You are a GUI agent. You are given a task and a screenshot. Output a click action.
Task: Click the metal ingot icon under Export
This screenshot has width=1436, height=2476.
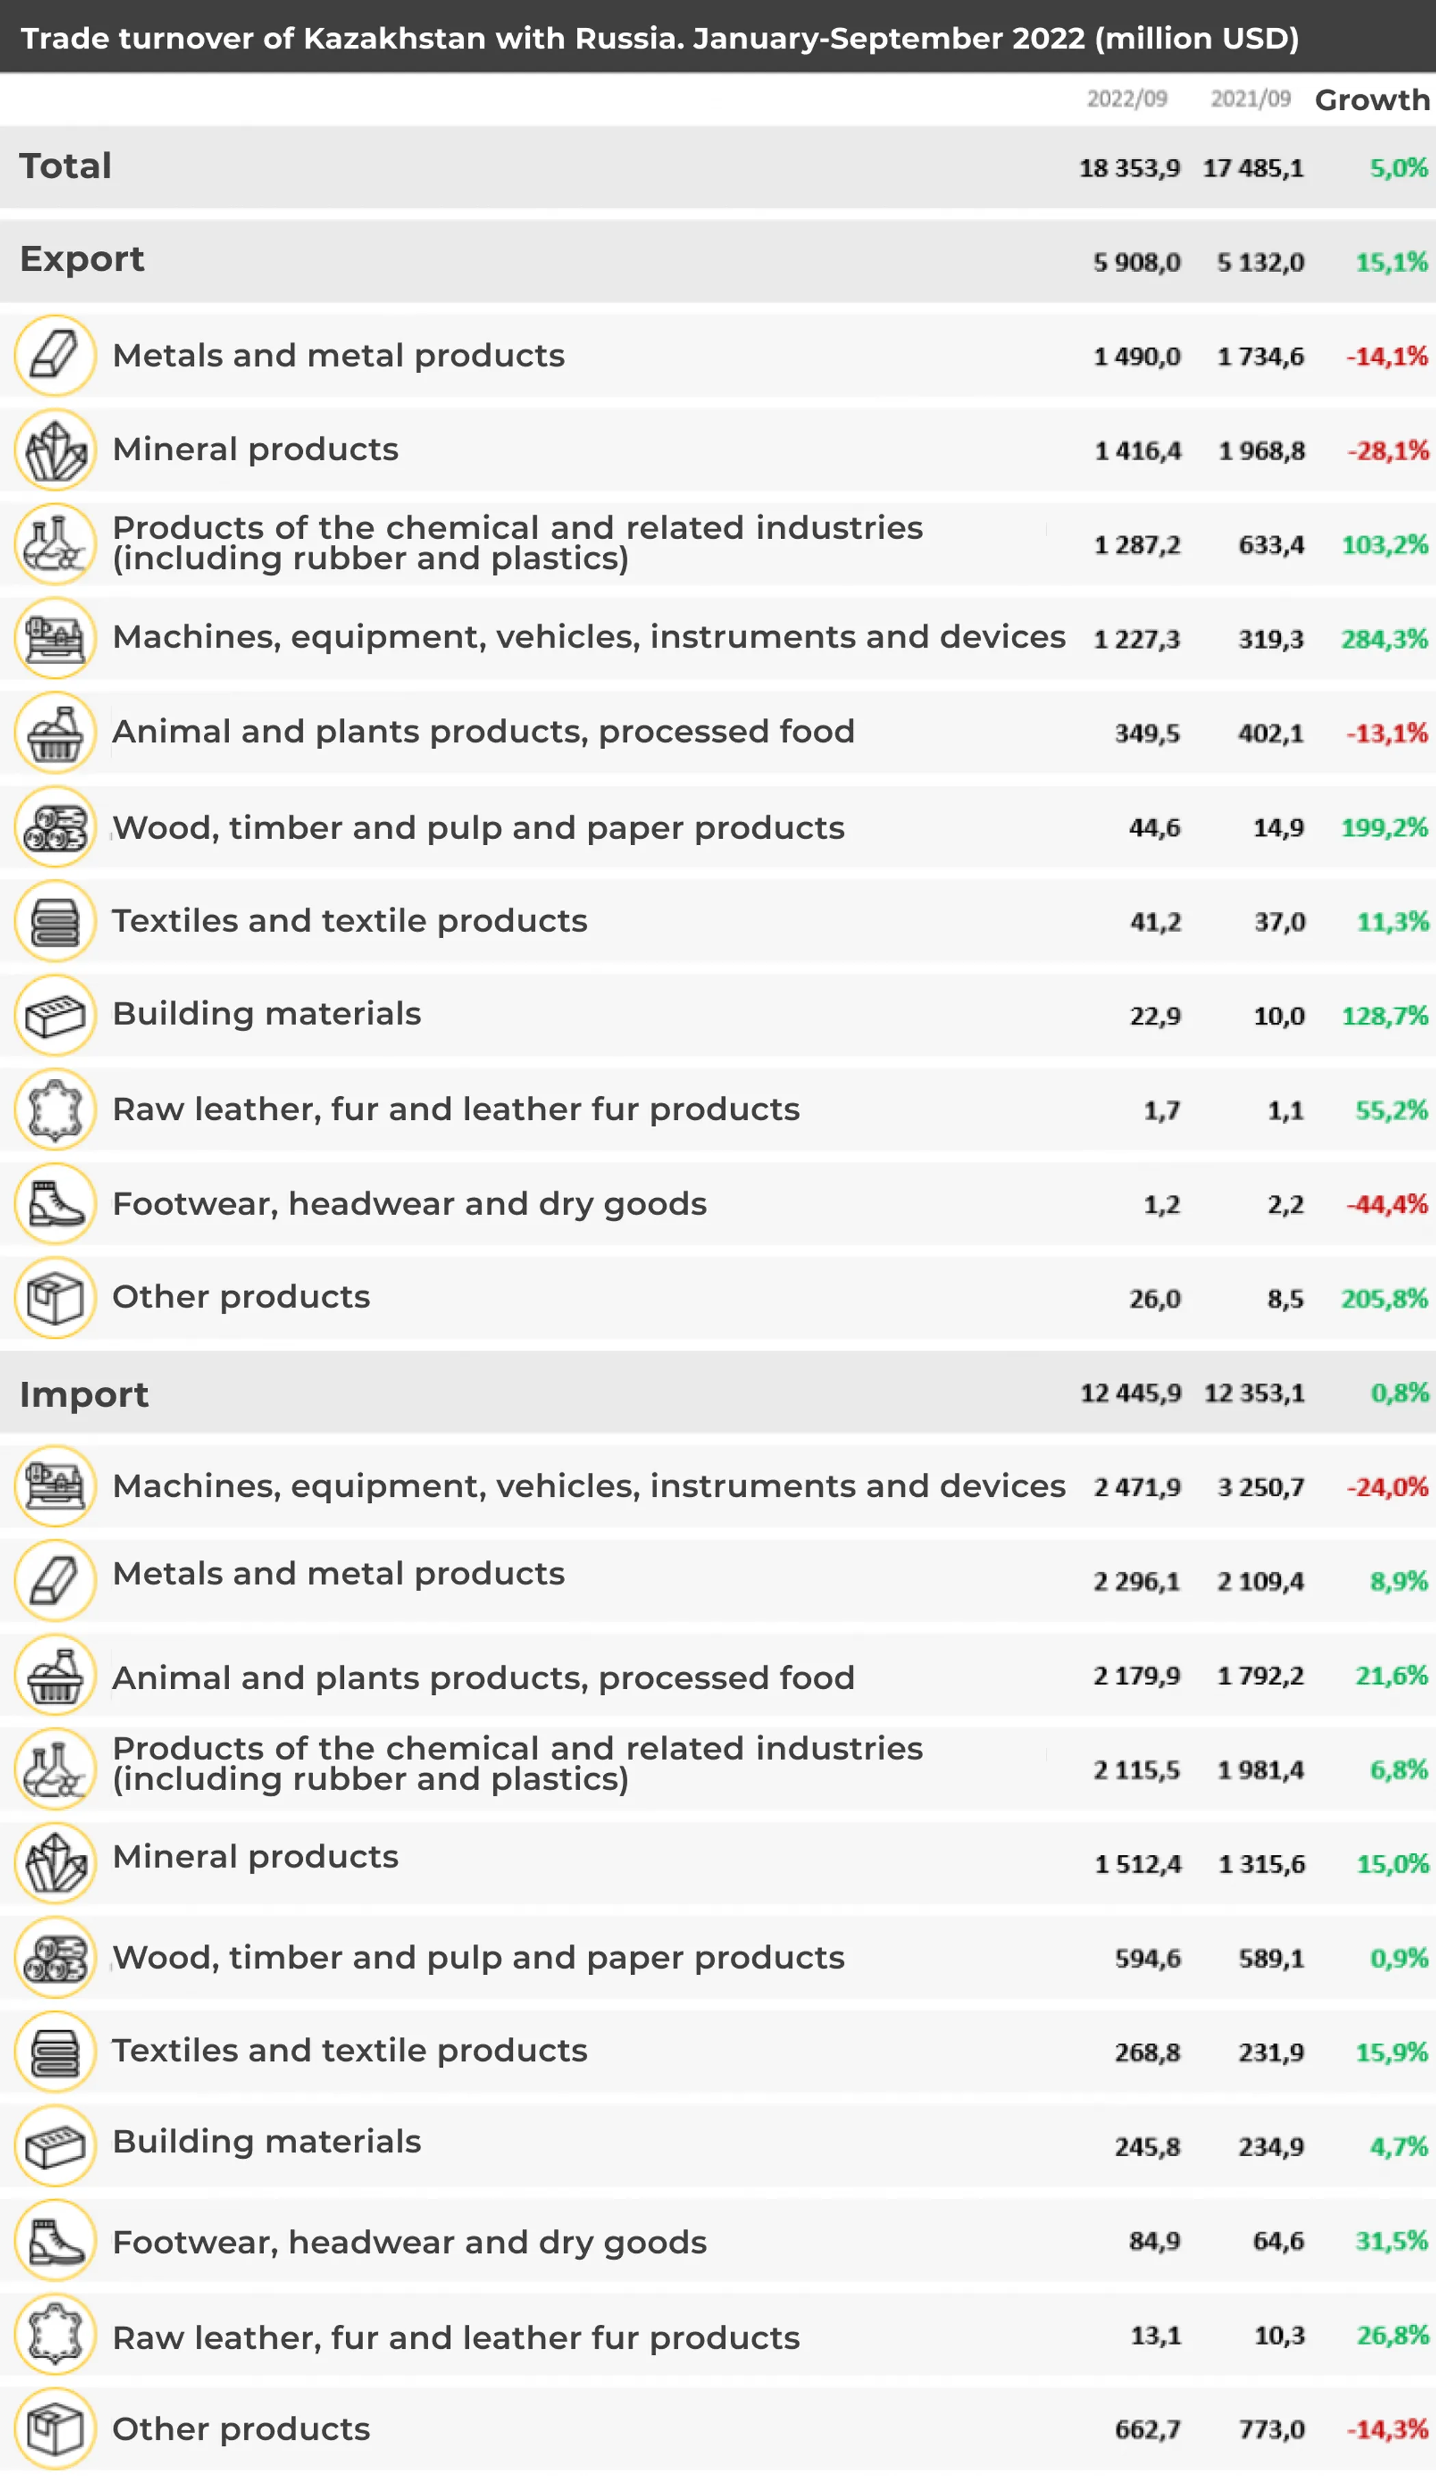point(55,355)
